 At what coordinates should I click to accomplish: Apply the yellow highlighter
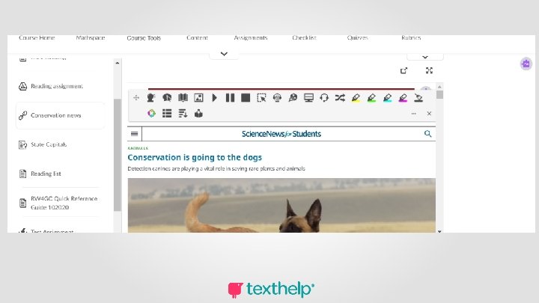pyautogui.click(x=356, y=98)
